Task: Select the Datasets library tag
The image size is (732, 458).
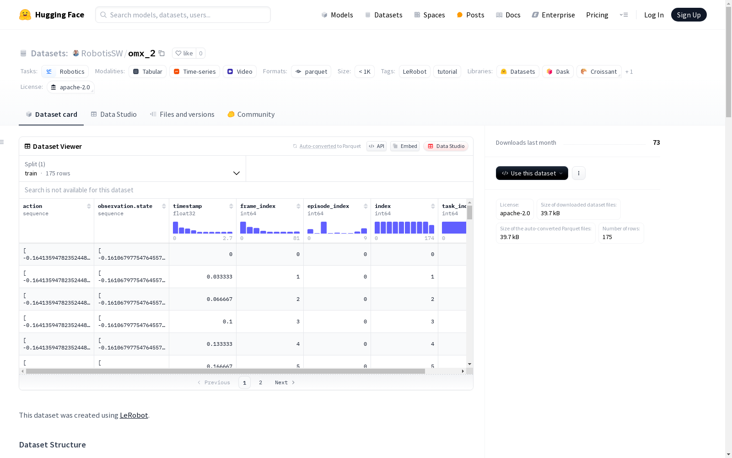Action: point(518,71)
